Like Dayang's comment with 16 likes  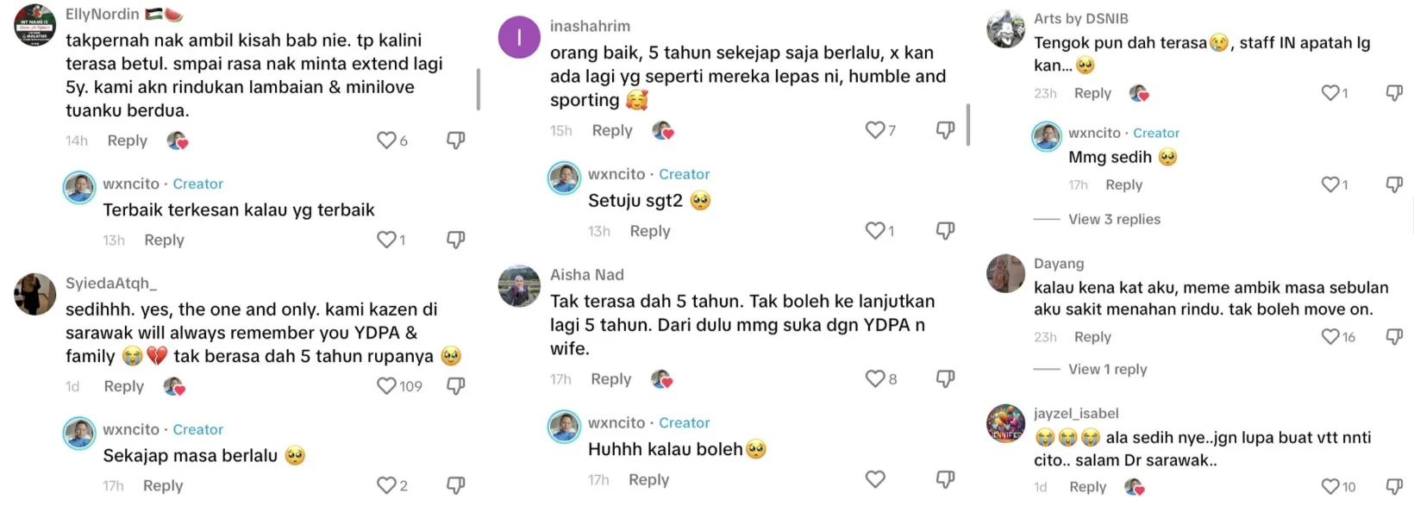[1331, 337]
